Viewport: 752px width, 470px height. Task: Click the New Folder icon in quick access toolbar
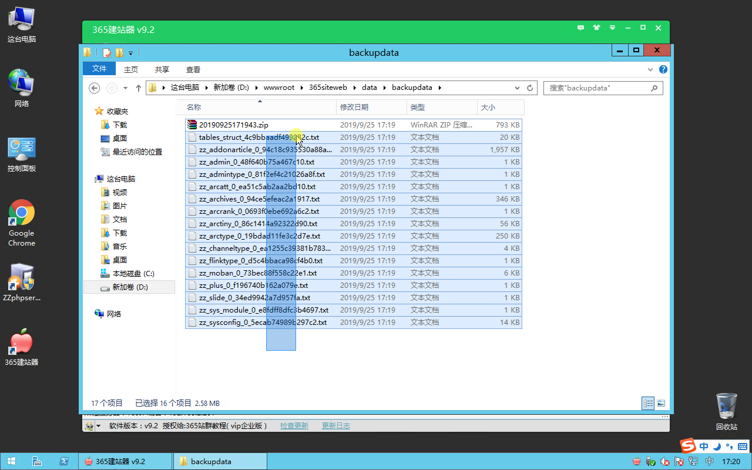(119, 52)
